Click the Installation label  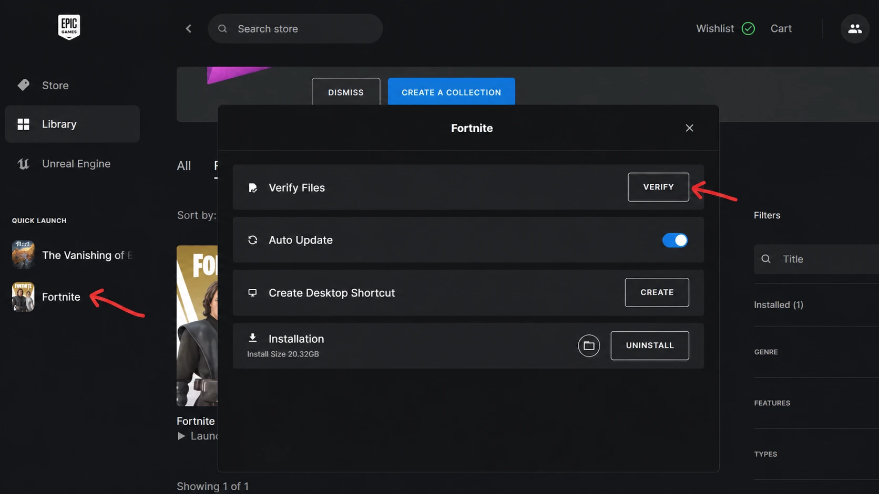coord(296,339)
